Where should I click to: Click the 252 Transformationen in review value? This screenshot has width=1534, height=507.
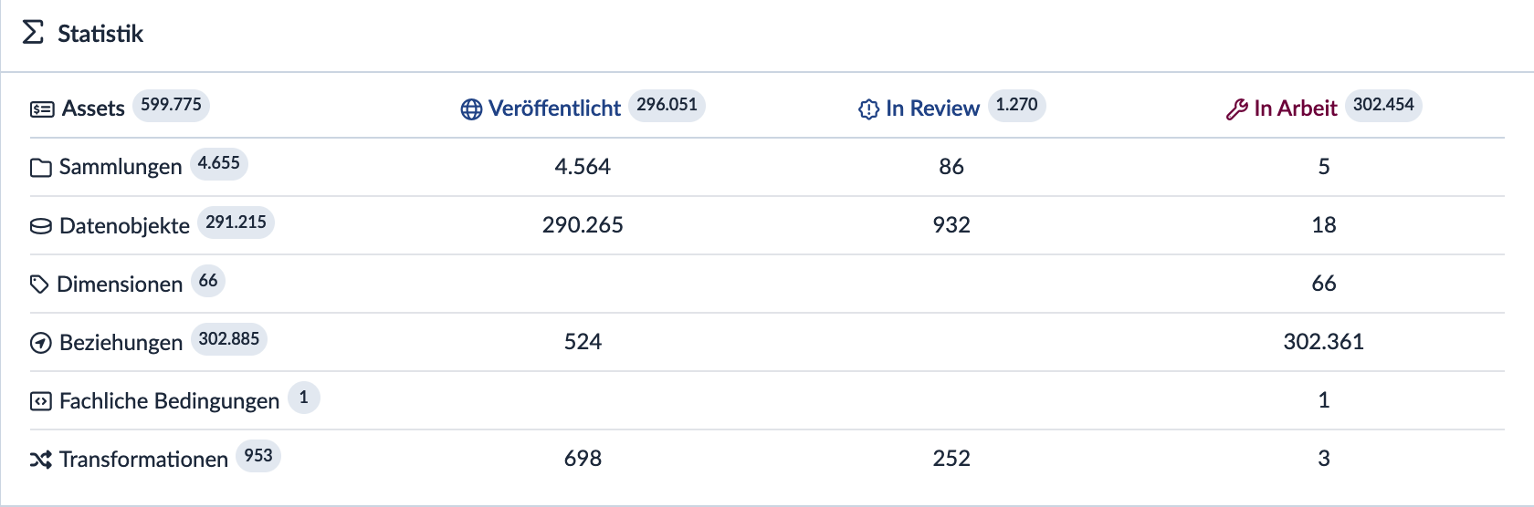[x=951, y=459]
